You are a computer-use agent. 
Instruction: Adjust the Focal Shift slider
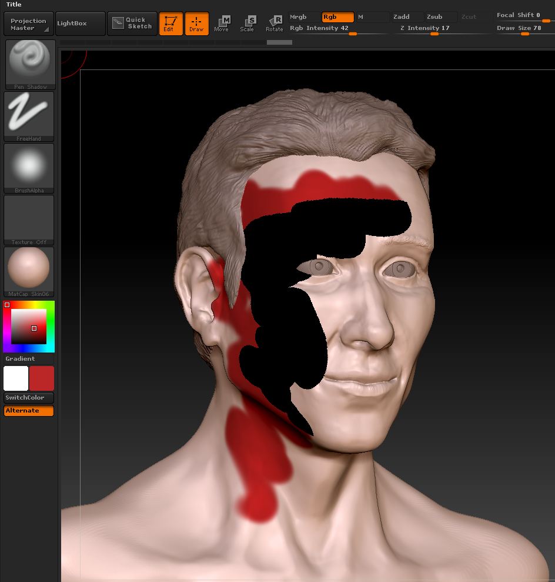pyautogui.click(x=526, y=16)
